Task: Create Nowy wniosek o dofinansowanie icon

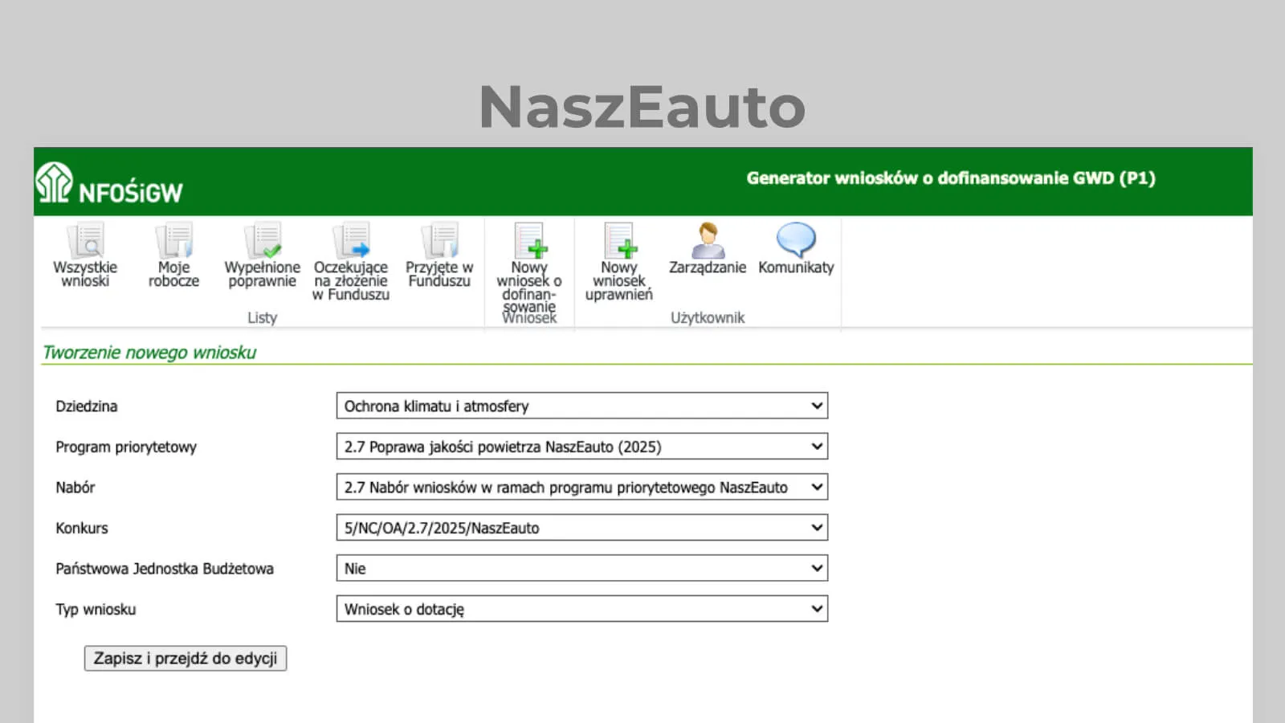Action: [x=529, y=240]
